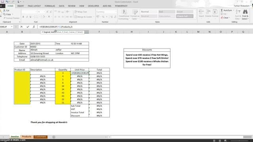This screenshot has height=142, width=253.
Task: Click the Discounts box header
Action: [147, 50]
